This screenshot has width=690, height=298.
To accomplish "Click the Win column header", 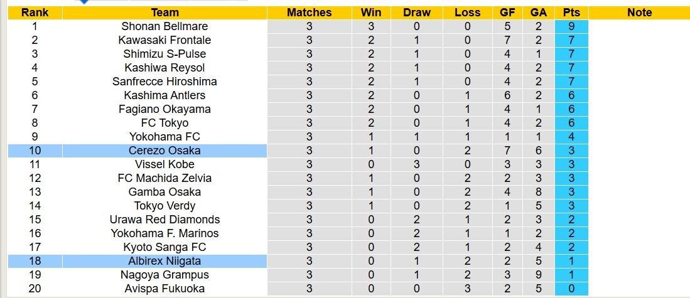I will [x=371, y=13].
